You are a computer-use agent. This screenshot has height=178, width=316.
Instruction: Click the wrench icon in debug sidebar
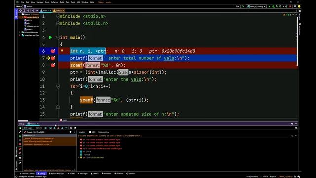pyautogui.click(x=20, y=132)
